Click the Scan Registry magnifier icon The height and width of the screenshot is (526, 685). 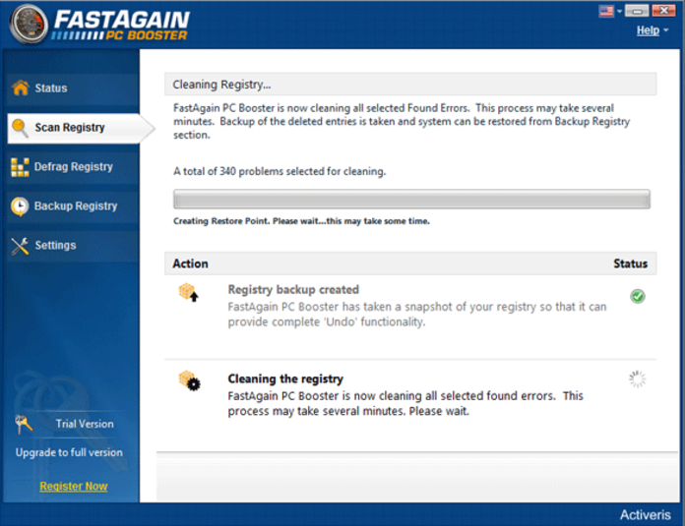pos(20,128)
